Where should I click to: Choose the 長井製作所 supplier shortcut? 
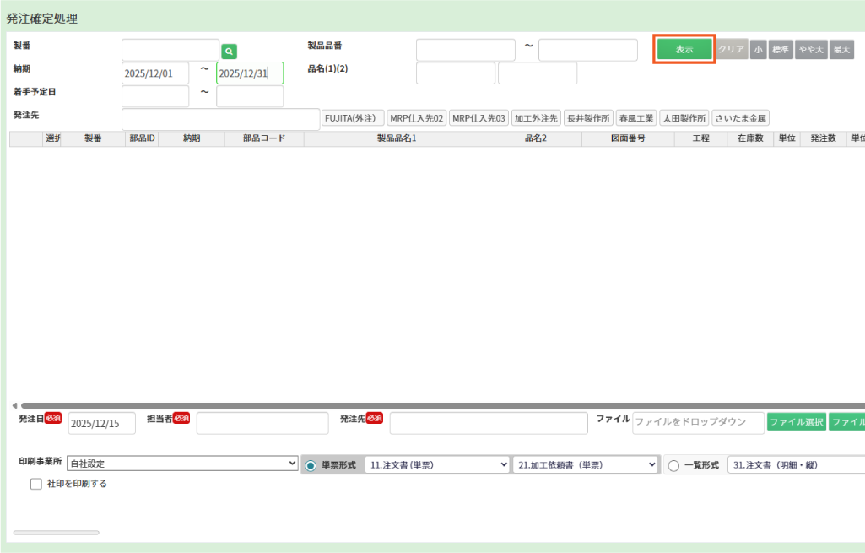[588, 118]
